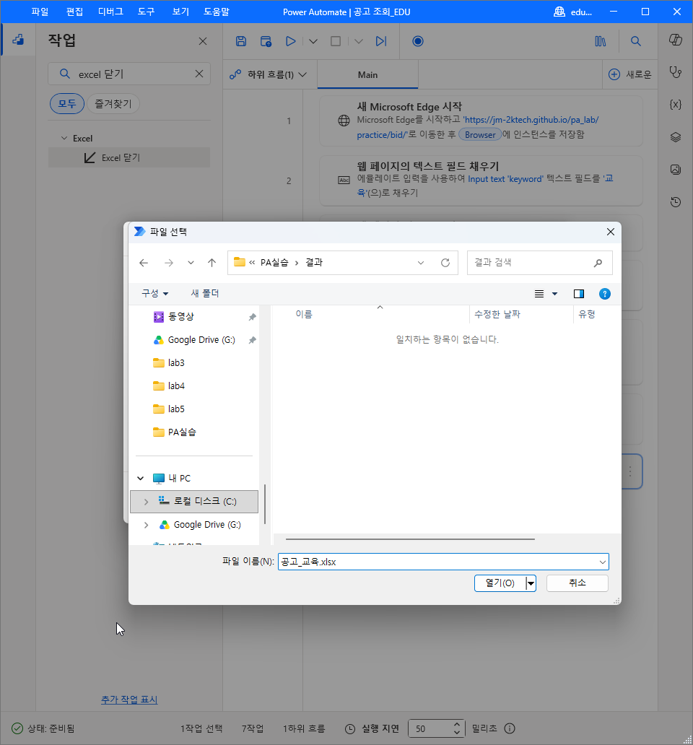This screenshot has height=745, width=693.
Task: Click the run delay info icon
Action: [x=510, y=728]
